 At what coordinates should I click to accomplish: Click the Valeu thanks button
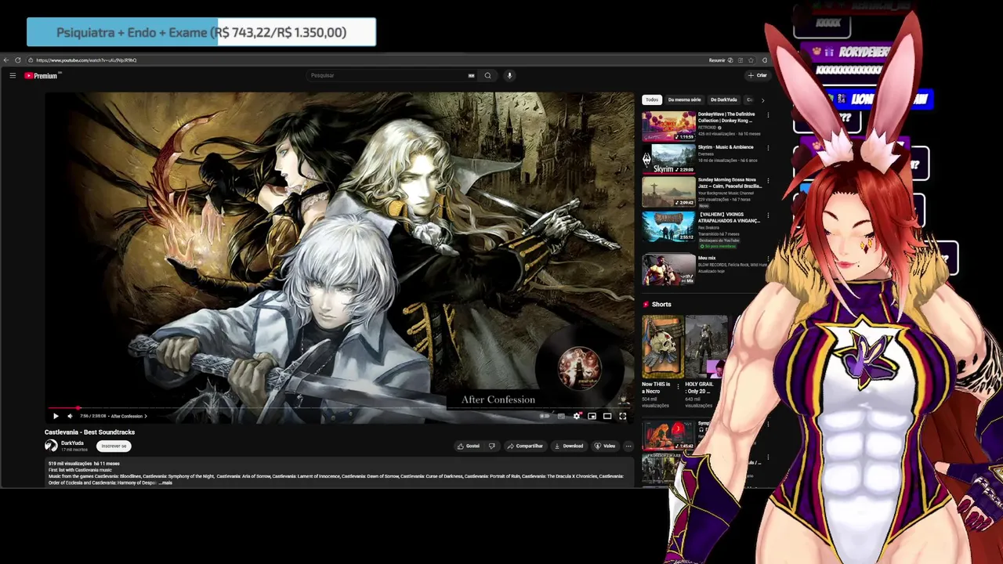tap(605, 446)
